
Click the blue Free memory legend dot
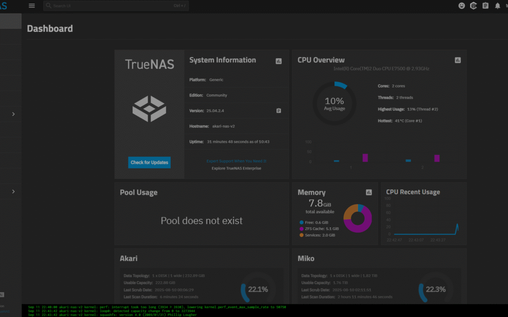(x=302, y=223)
